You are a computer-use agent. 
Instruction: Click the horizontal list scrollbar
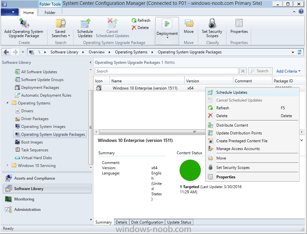152,132
